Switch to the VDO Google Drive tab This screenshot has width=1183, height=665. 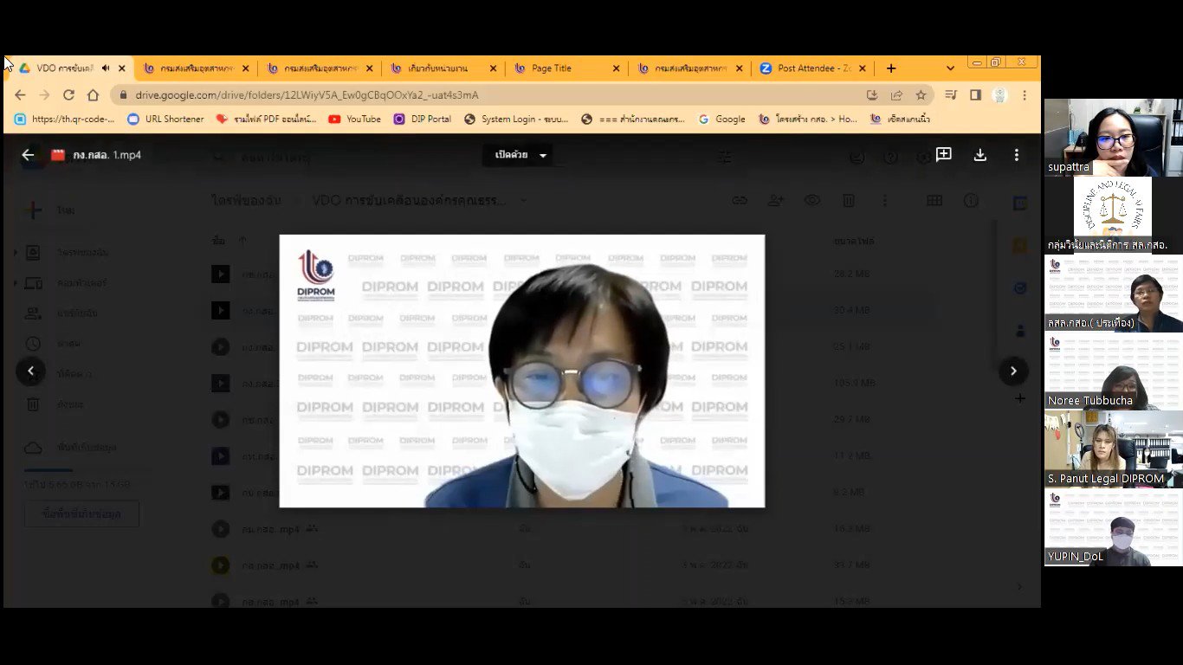(x=64, y=68)
